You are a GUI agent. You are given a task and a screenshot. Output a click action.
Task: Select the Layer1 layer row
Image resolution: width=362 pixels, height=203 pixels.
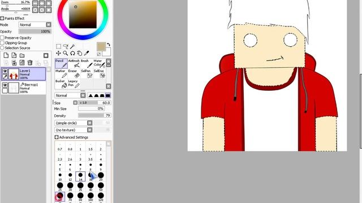click(24, 74)
